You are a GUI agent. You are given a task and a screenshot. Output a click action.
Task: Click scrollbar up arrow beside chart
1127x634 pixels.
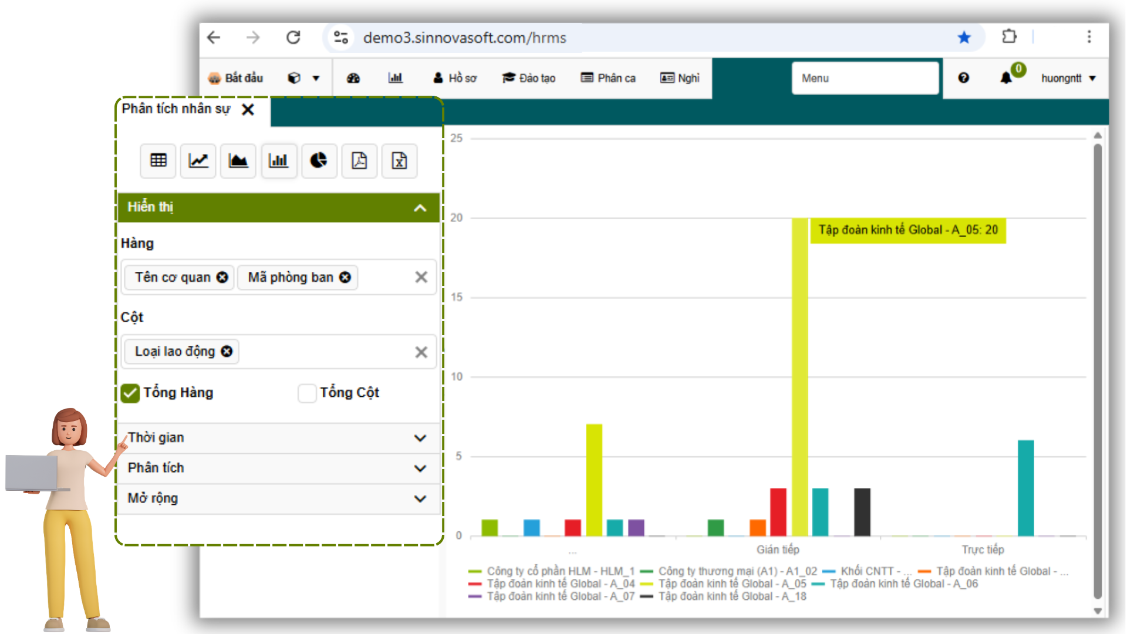coord(1097,136)
